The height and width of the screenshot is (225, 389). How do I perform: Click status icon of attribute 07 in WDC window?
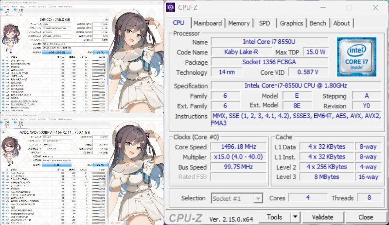[3, 185]
